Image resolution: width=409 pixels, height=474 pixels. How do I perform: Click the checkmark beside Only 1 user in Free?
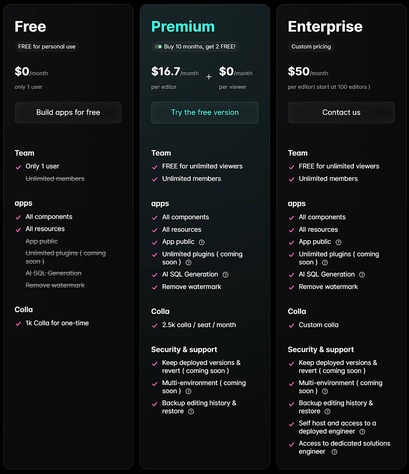18,167
